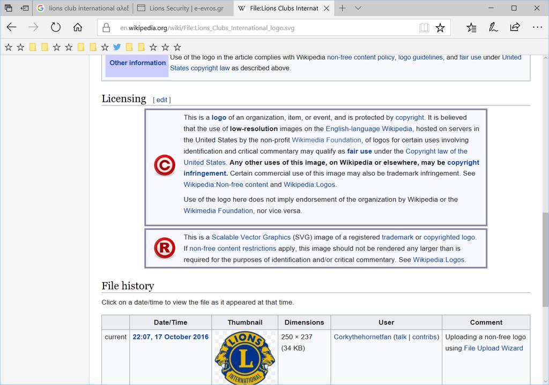The width and height of the screenshot is (549, 385).
Task: Open the English-language Wikipedia link
Action: pyautogui.click(x=369, y=129)
